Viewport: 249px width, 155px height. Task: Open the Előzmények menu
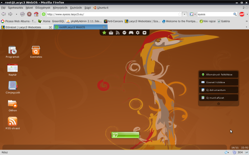(x=43, y=7)
